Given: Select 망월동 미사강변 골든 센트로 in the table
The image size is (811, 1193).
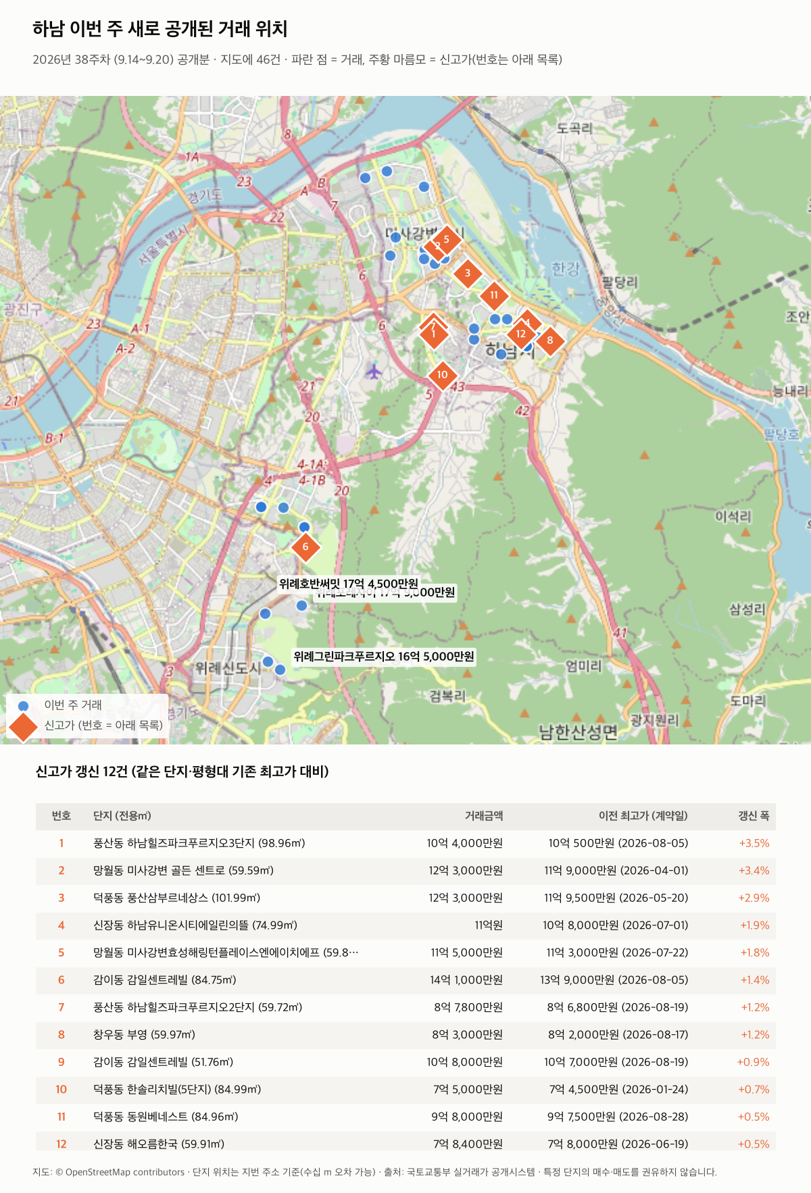Looking at the screenshot, I should (183, 871).
